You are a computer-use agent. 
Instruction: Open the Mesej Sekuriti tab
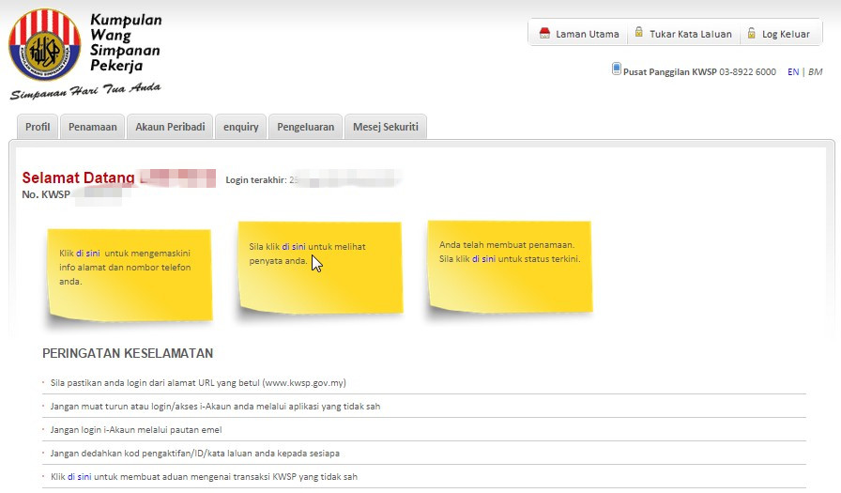386,127
